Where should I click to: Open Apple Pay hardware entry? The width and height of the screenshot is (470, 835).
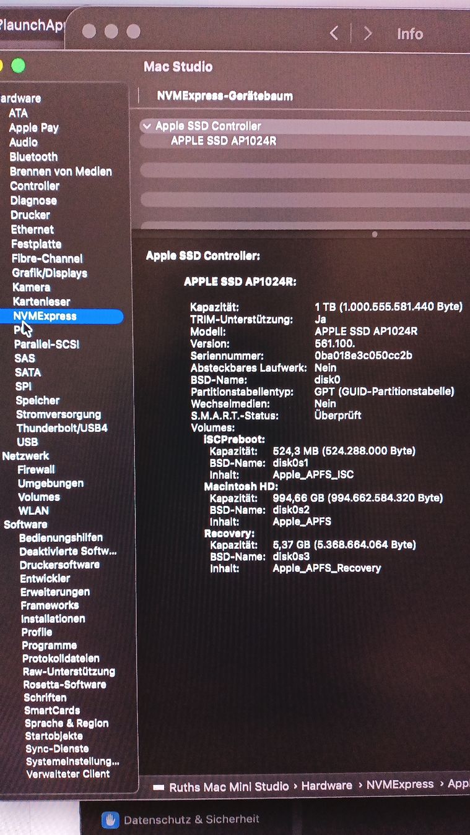click(33, 128)
